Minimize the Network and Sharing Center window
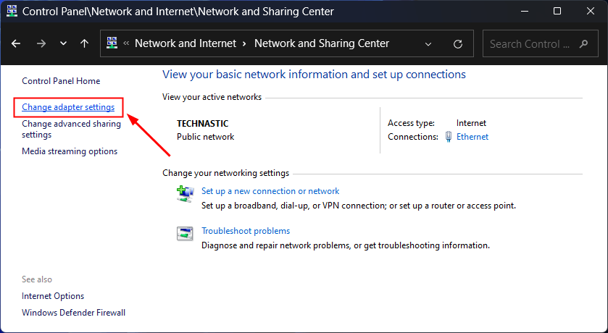 tap(525, 12)
